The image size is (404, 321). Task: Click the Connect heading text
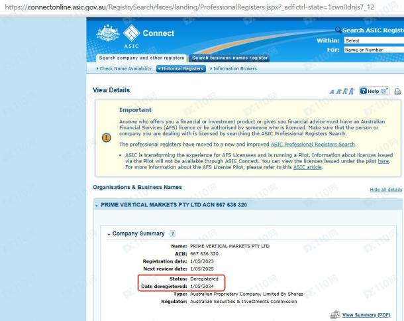tap(158, 33)
